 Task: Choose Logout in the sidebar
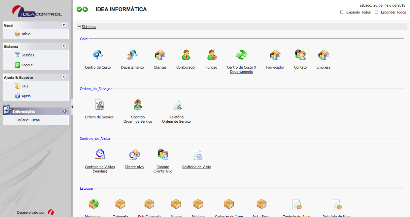(27, 65)
